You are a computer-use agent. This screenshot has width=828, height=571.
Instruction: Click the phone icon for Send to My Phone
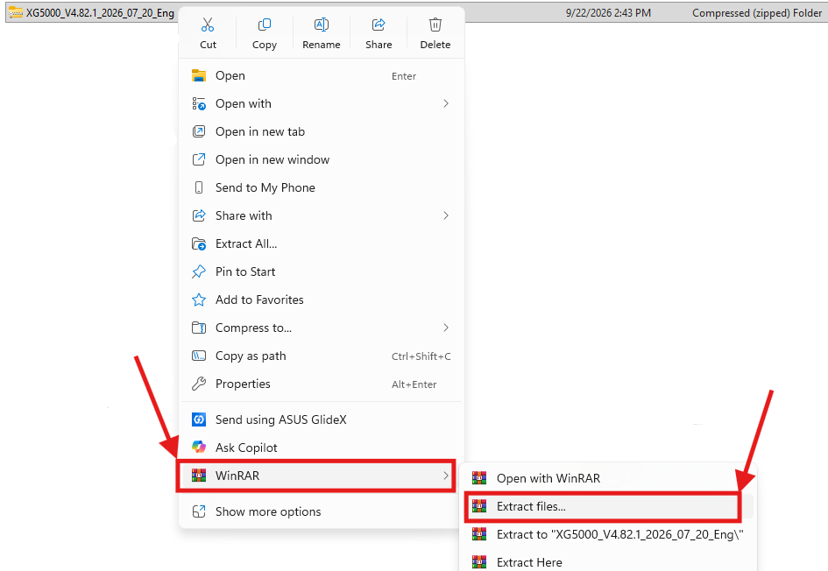199,187
